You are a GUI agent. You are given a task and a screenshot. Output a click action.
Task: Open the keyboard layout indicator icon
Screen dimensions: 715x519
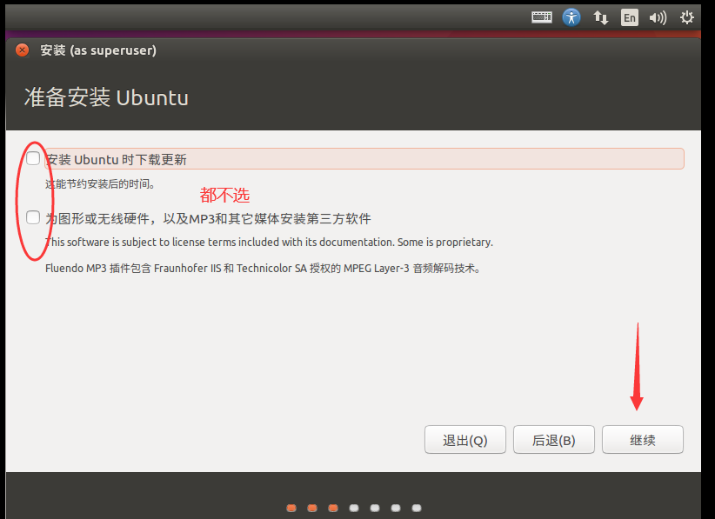tap(542, 17)
